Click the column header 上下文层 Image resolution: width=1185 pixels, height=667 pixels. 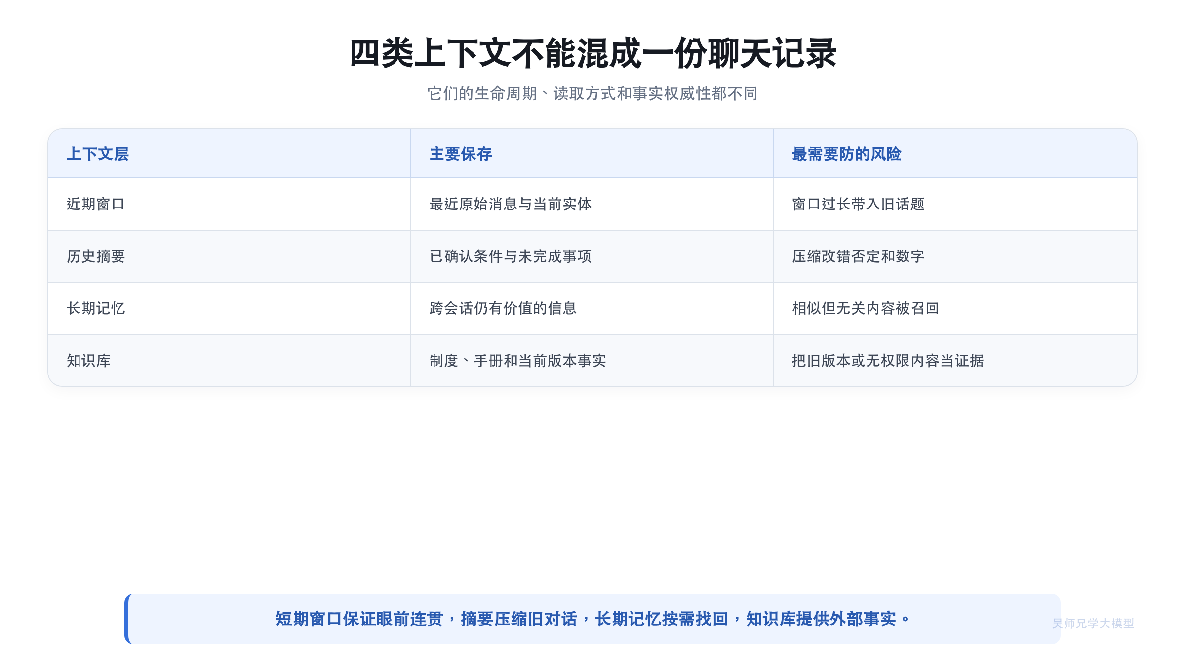tap(229, 154)
